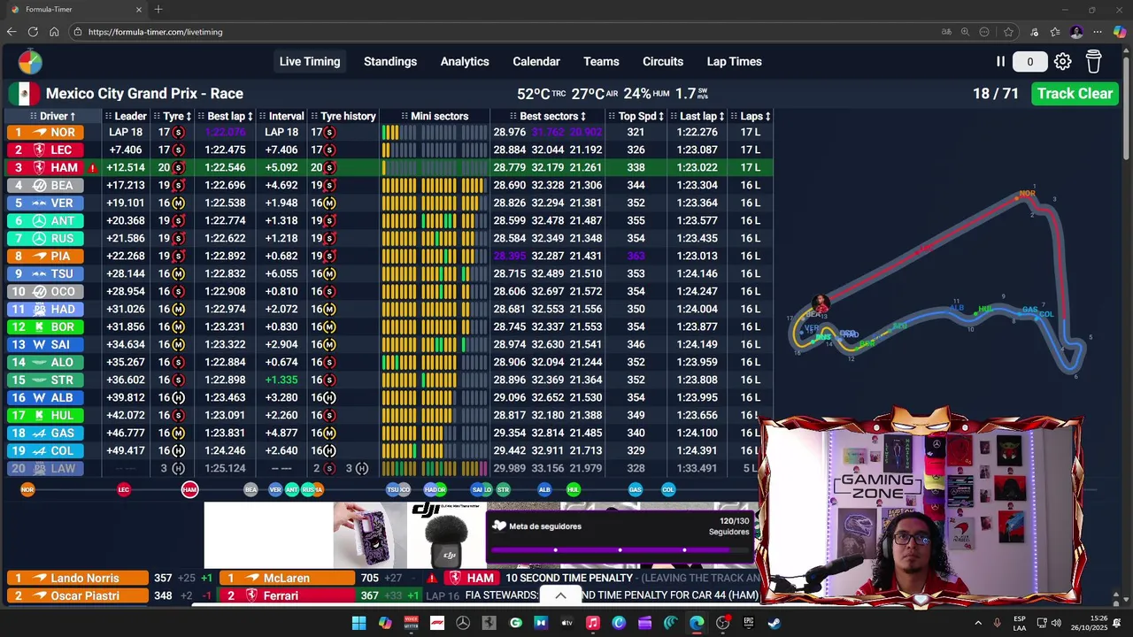This screenshot has height=637, width=1133.
Task: Click the follower goal progress bar
Action: point(620,549)
